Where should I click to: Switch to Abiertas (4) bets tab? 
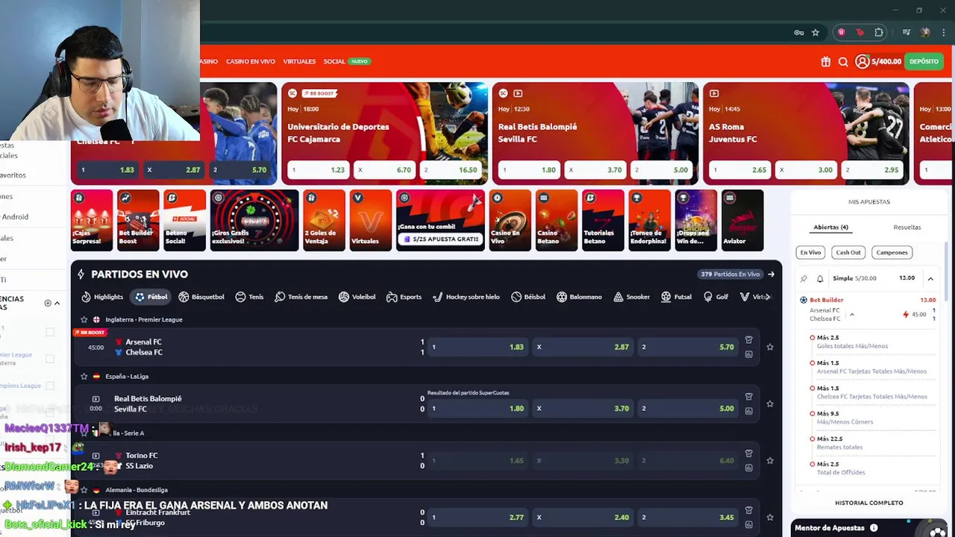coord(830,227)
